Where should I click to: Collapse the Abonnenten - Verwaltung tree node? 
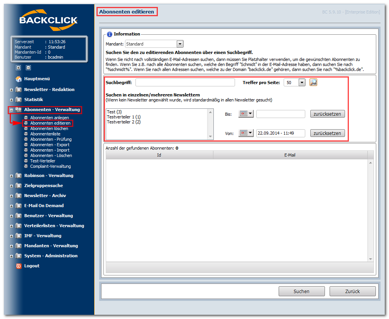12,110
